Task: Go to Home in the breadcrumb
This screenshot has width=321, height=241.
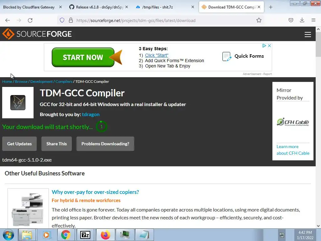Action: pyautogui.click(x=7, y=82)
